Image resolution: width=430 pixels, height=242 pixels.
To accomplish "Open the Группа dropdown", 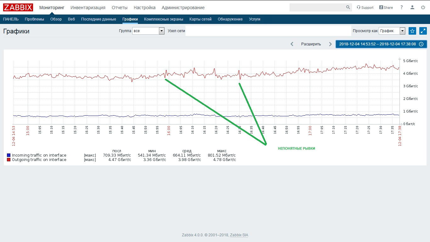I will pyautogui.click(x=148, y=31).
